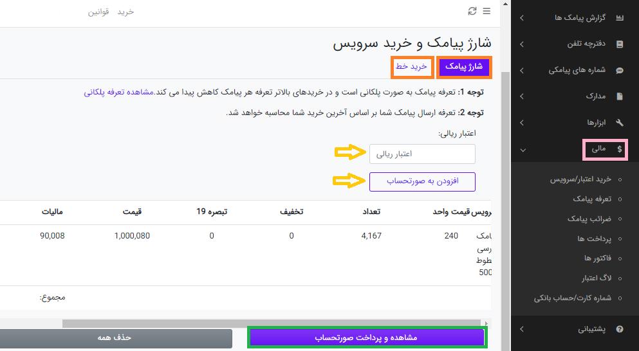The image size is (639, 351).
Task: Select پرداخت ها submenu item
Action: tap(594, 239)
